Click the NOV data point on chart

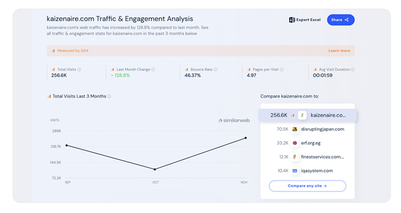pyautogui.click(x=246, y=138)
